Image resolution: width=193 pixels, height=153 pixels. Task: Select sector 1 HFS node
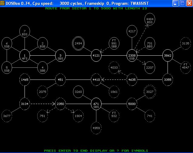click(x=25, y=56)
